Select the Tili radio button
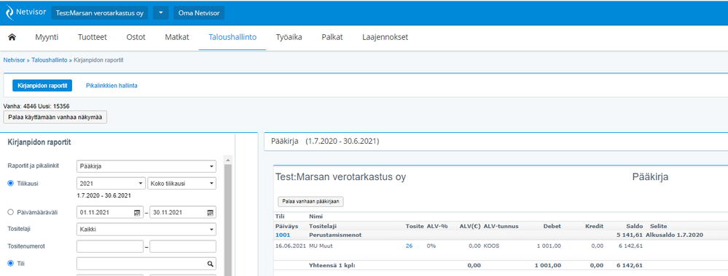728x276 pixels. (11, 263)
